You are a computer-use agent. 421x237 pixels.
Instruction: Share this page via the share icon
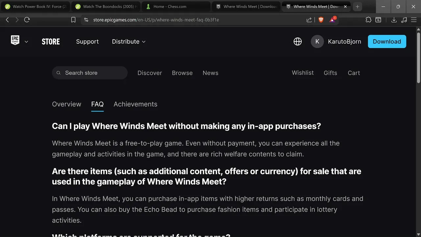click(309, 20)
